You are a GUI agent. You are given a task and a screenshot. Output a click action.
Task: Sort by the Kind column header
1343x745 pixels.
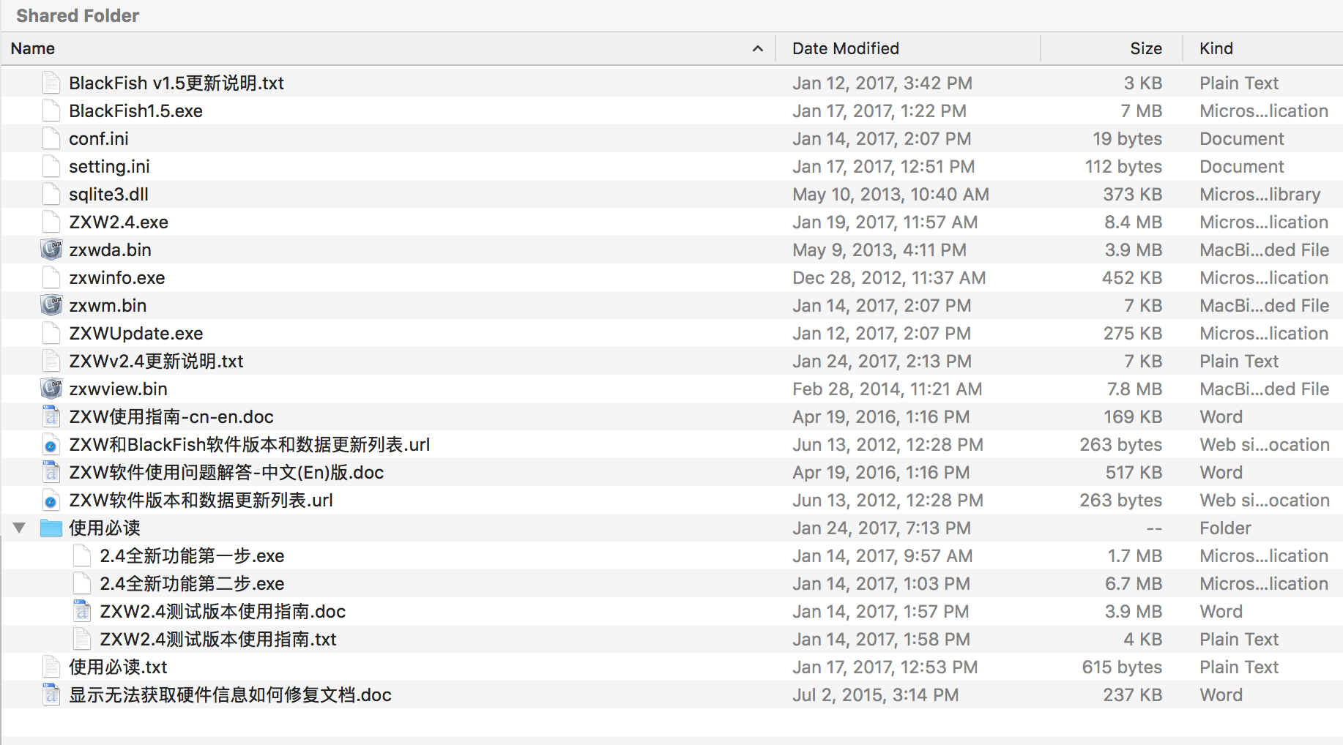(1263, 48)
